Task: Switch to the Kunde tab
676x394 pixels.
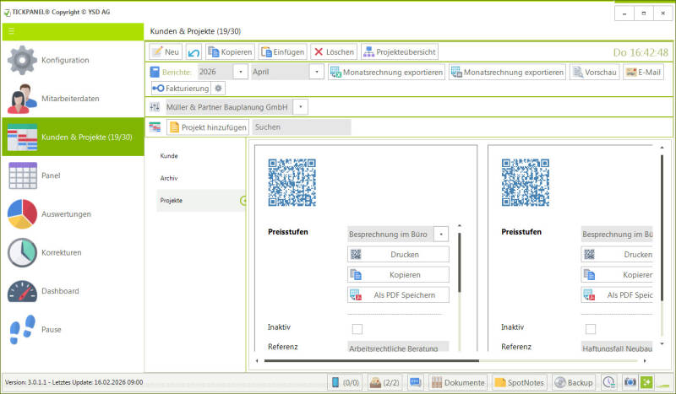Action: (x=169, y=156)
